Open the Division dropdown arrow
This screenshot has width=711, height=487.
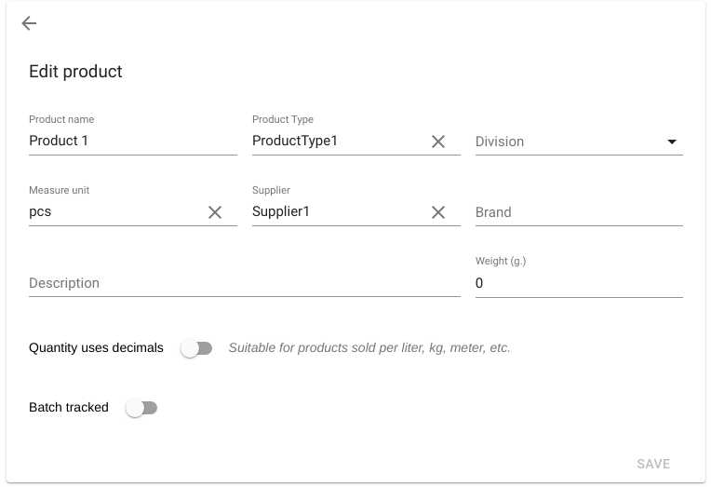(x=672, y=142)
